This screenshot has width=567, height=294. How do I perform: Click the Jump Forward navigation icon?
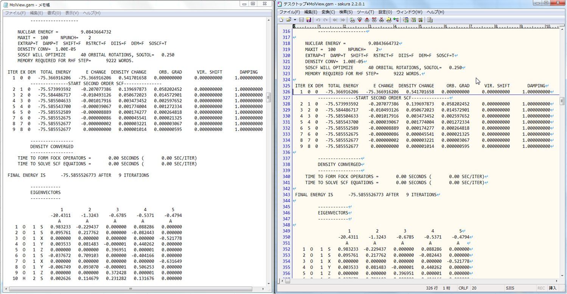[x=343, y=20]
